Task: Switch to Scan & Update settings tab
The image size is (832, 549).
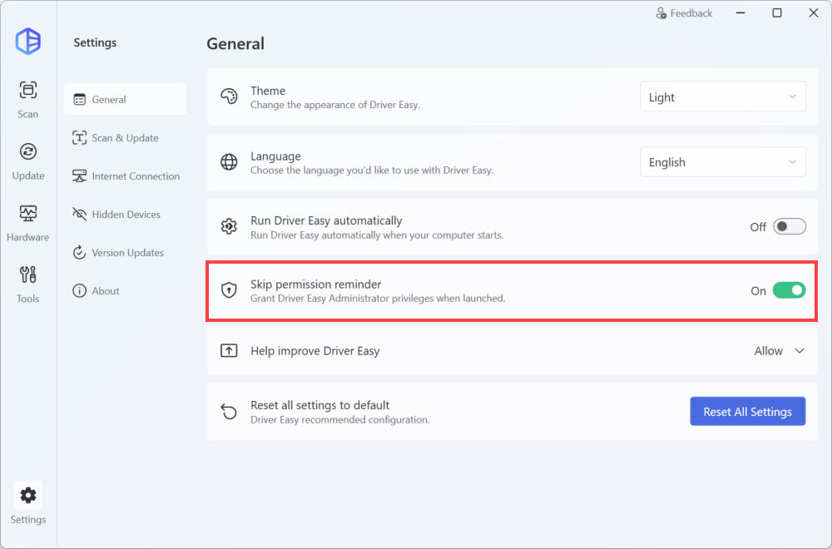Action: click(x=125, y=138)
